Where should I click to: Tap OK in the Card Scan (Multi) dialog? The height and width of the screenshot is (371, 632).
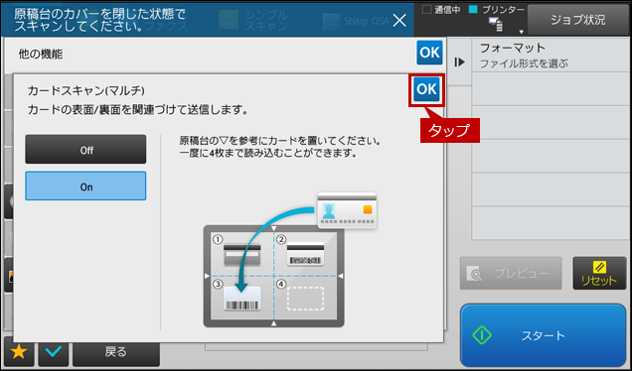[x=426, y=89]
